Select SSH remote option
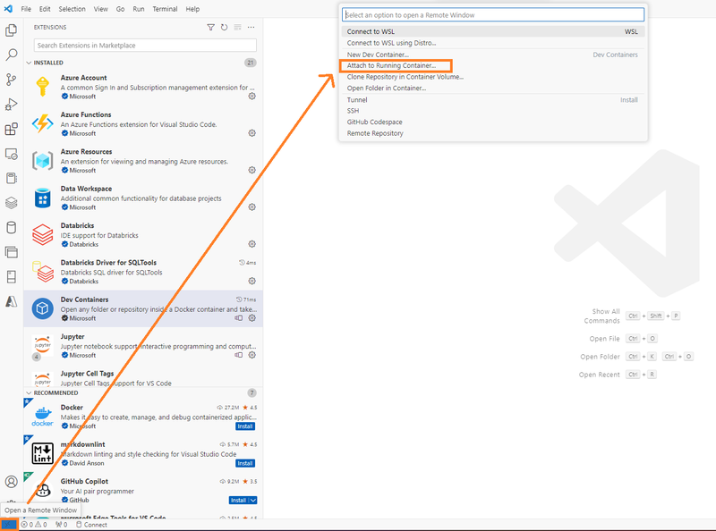The image size is (716, 531). pyautogui.click(x=493, y=111)
